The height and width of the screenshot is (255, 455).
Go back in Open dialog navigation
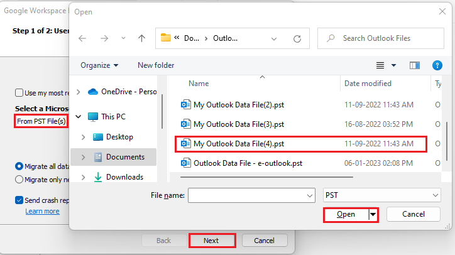pyautogui.click(x=82, y=38)
